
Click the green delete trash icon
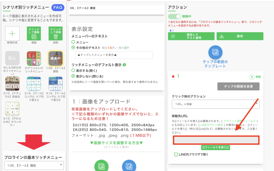56,33
